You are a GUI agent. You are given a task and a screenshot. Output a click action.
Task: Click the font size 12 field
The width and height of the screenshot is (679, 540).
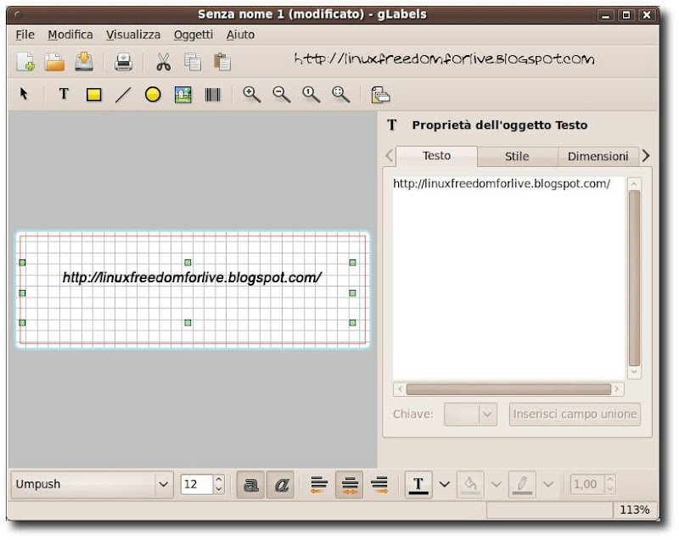tap(196, 484)
